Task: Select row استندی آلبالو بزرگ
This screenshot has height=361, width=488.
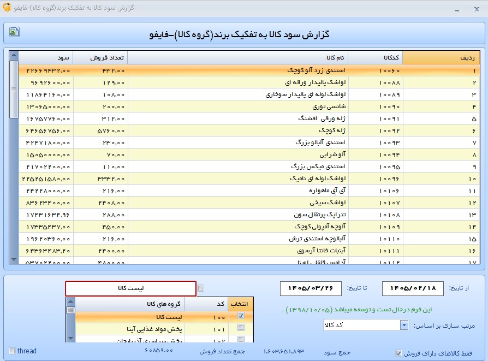Action: (249, 143)
